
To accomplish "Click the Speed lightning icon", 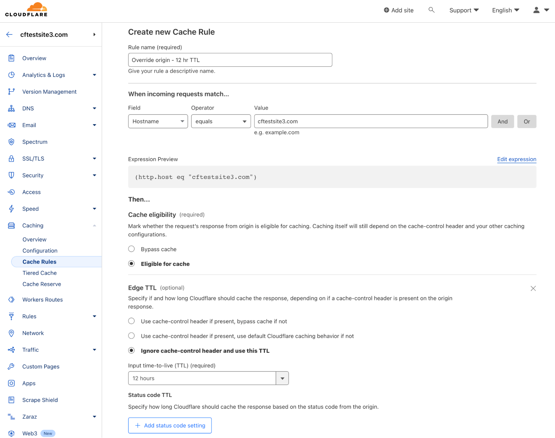I will click(x=11, y=209).
